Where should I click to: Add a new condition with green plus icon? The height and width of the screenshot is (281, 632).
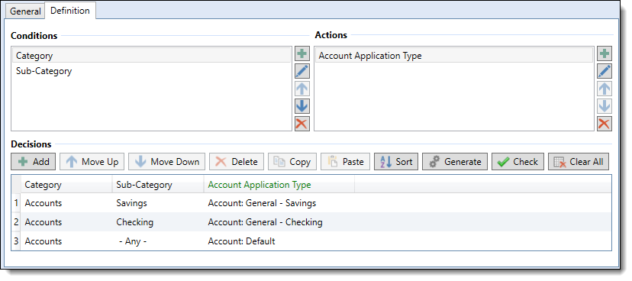(302, 54)
